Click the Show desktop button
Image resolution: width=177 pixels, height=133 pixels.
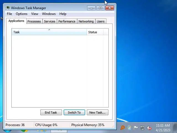(x=175, y=127)
